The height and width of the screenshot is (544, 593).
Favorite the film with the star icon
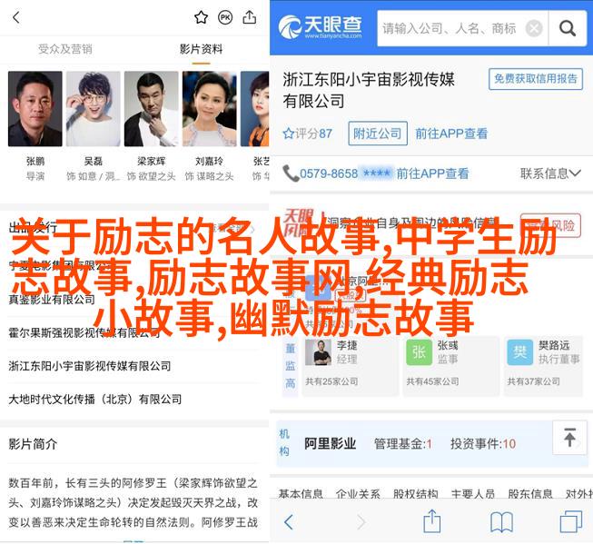coord(201,17)
